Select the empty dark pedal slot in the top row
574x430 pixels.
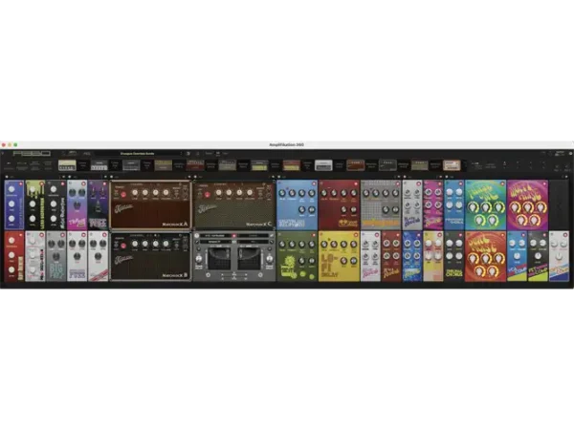click(x=560, y=204)
